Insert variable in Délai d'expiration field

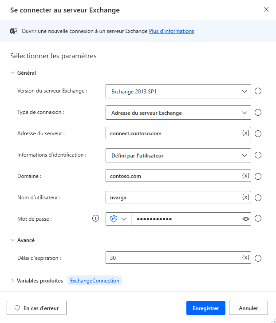[246, 257]
